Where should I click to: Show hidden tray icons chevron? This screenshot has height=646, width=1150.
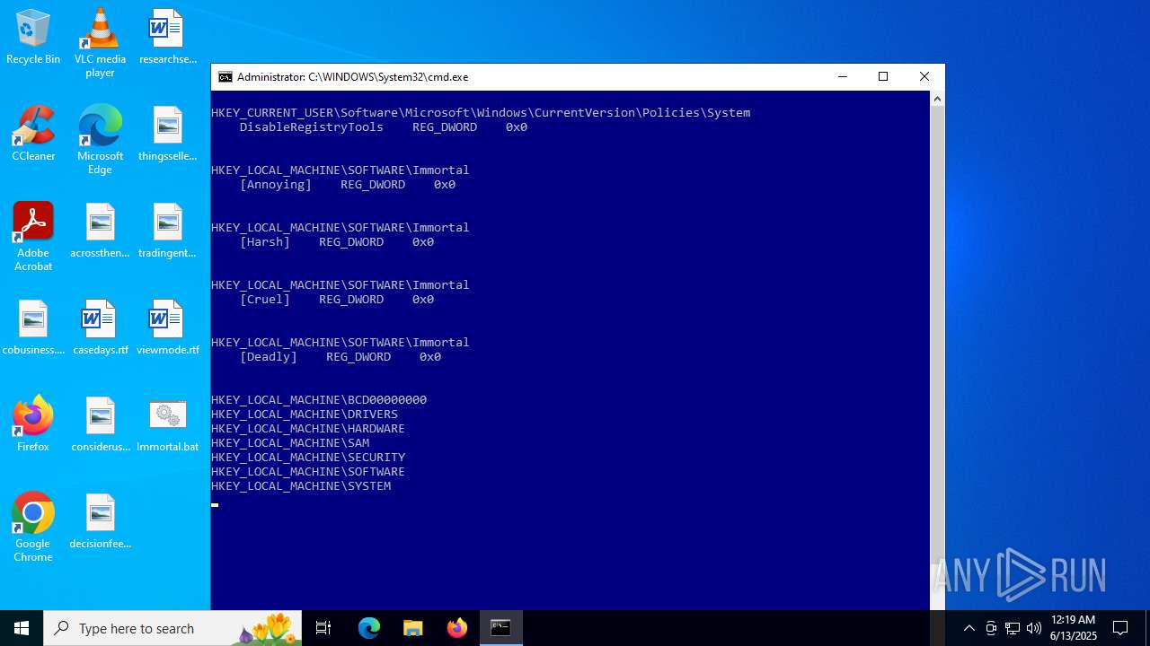[x=969, y=628]
